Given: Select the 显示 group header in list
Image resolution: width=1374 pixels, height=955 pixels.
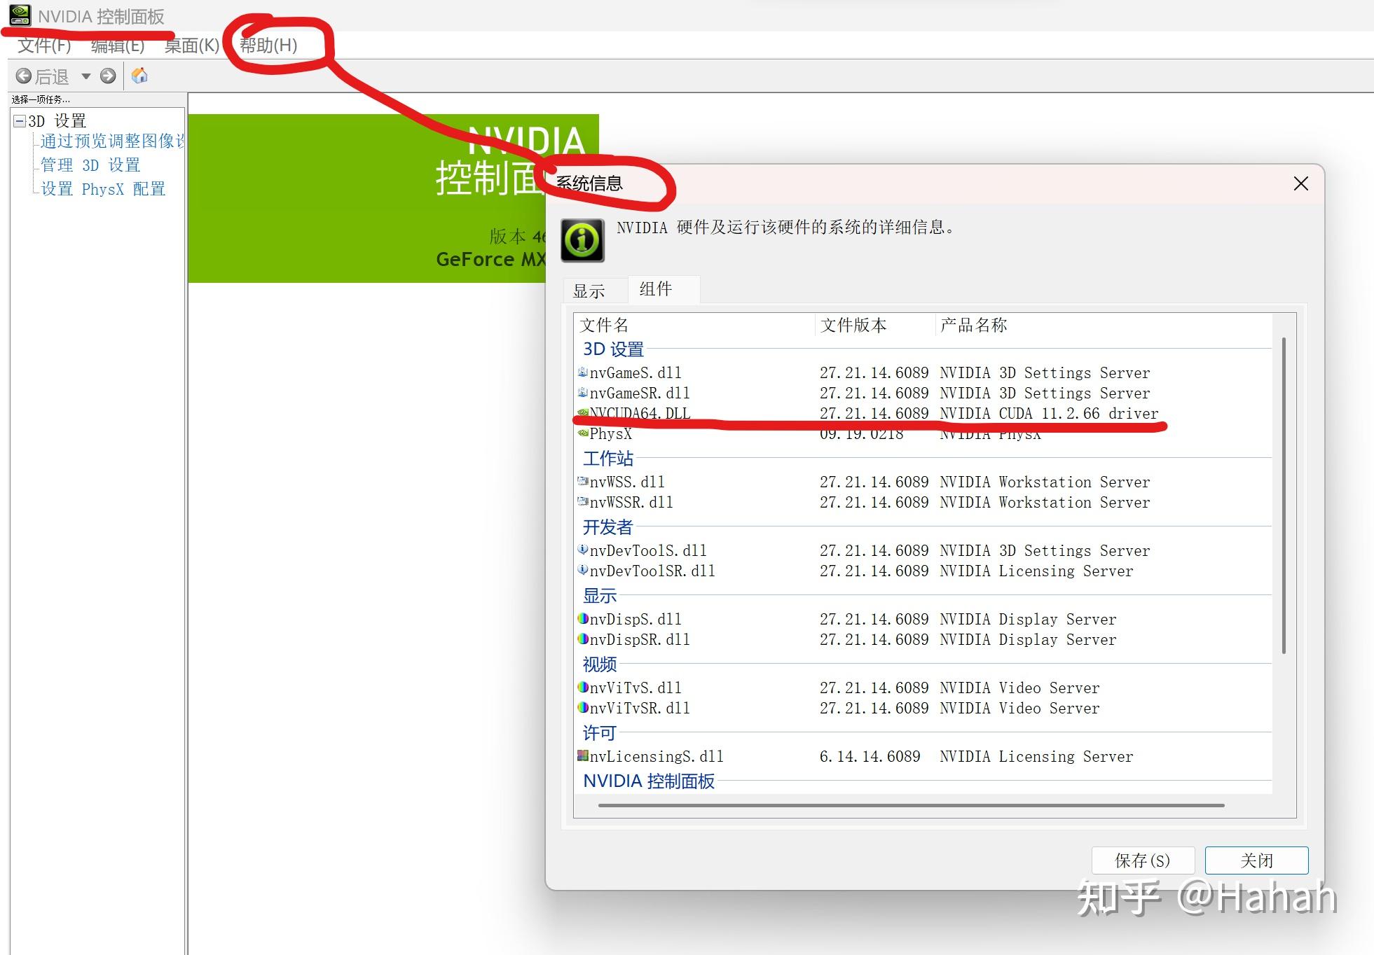Looking at the screenshot, I should click(x=600, y=596).
